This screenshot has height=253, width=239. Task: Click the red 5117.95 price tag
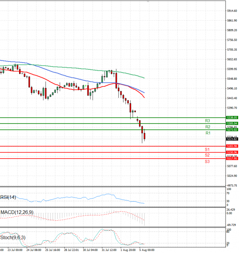(x=232, y=159)
